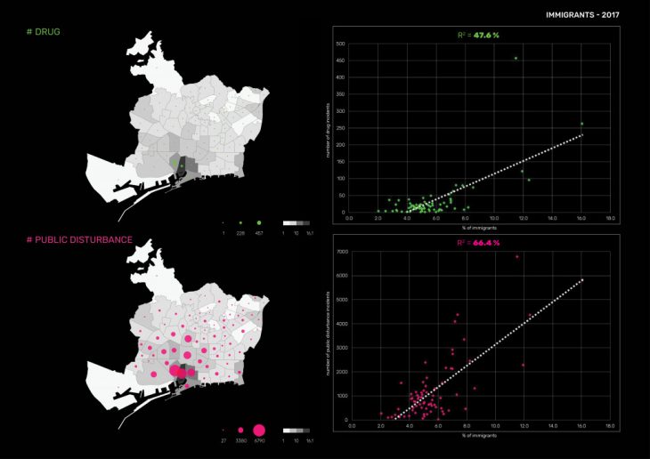
Task: Click the green 457 legend circle
Action: coord(258,221)
